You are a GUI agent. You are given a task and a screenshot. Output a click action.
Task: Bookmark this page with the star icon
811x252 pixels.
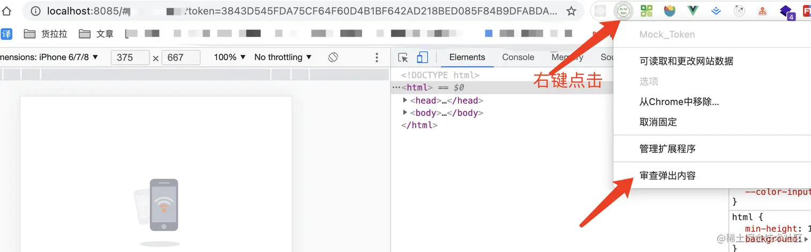[571, 11]
